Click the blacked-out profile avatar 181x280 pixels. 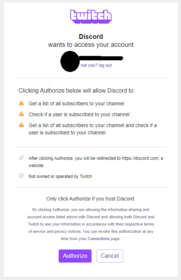(70, 61)
